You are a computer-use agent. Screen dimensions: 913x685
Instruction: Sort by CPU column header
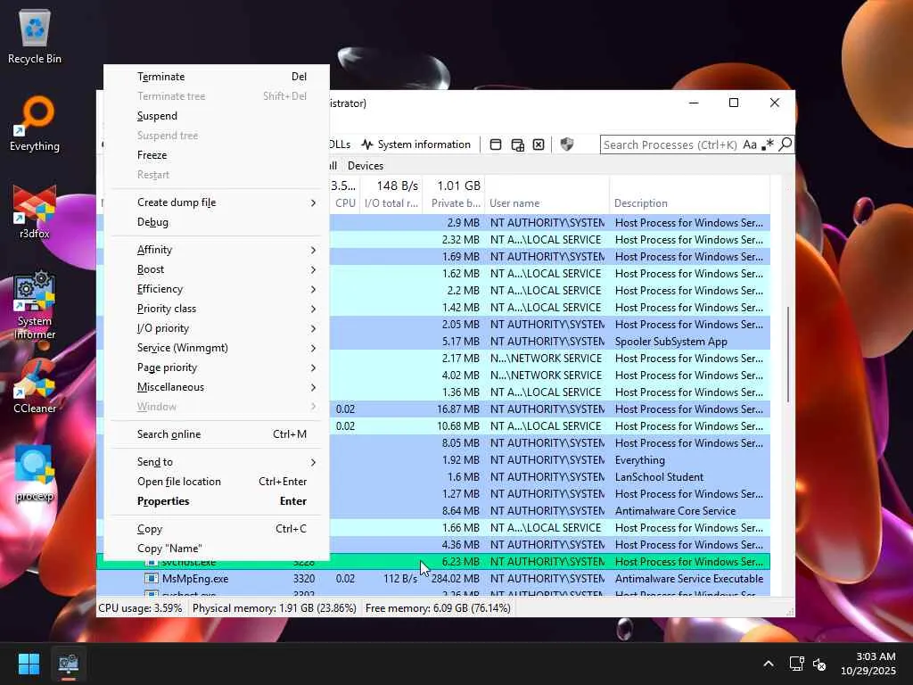(345, 203)
